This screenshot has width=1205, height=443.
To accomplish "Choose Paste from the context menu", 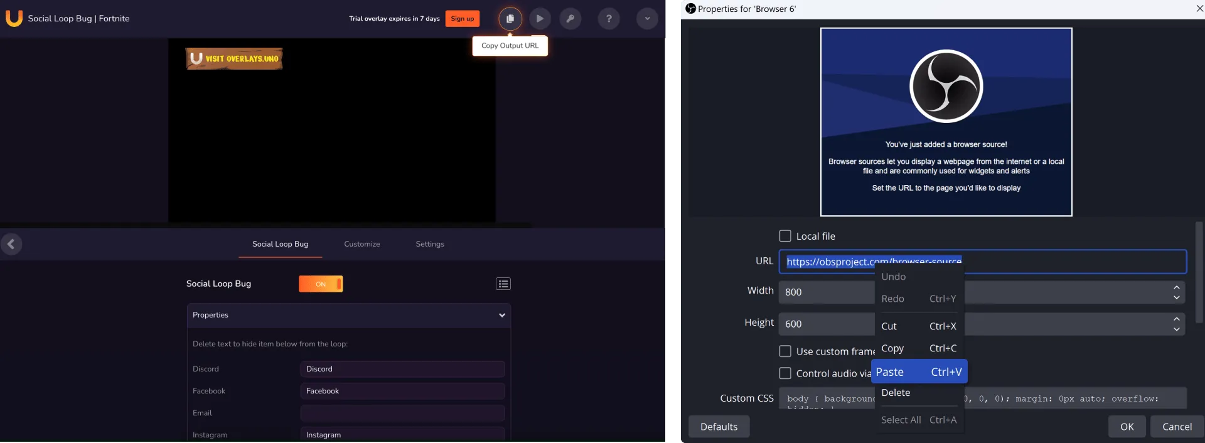I will pos(919,371).
